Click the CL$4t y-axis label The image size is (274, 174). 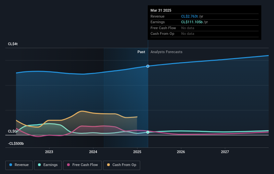[13, 44]
